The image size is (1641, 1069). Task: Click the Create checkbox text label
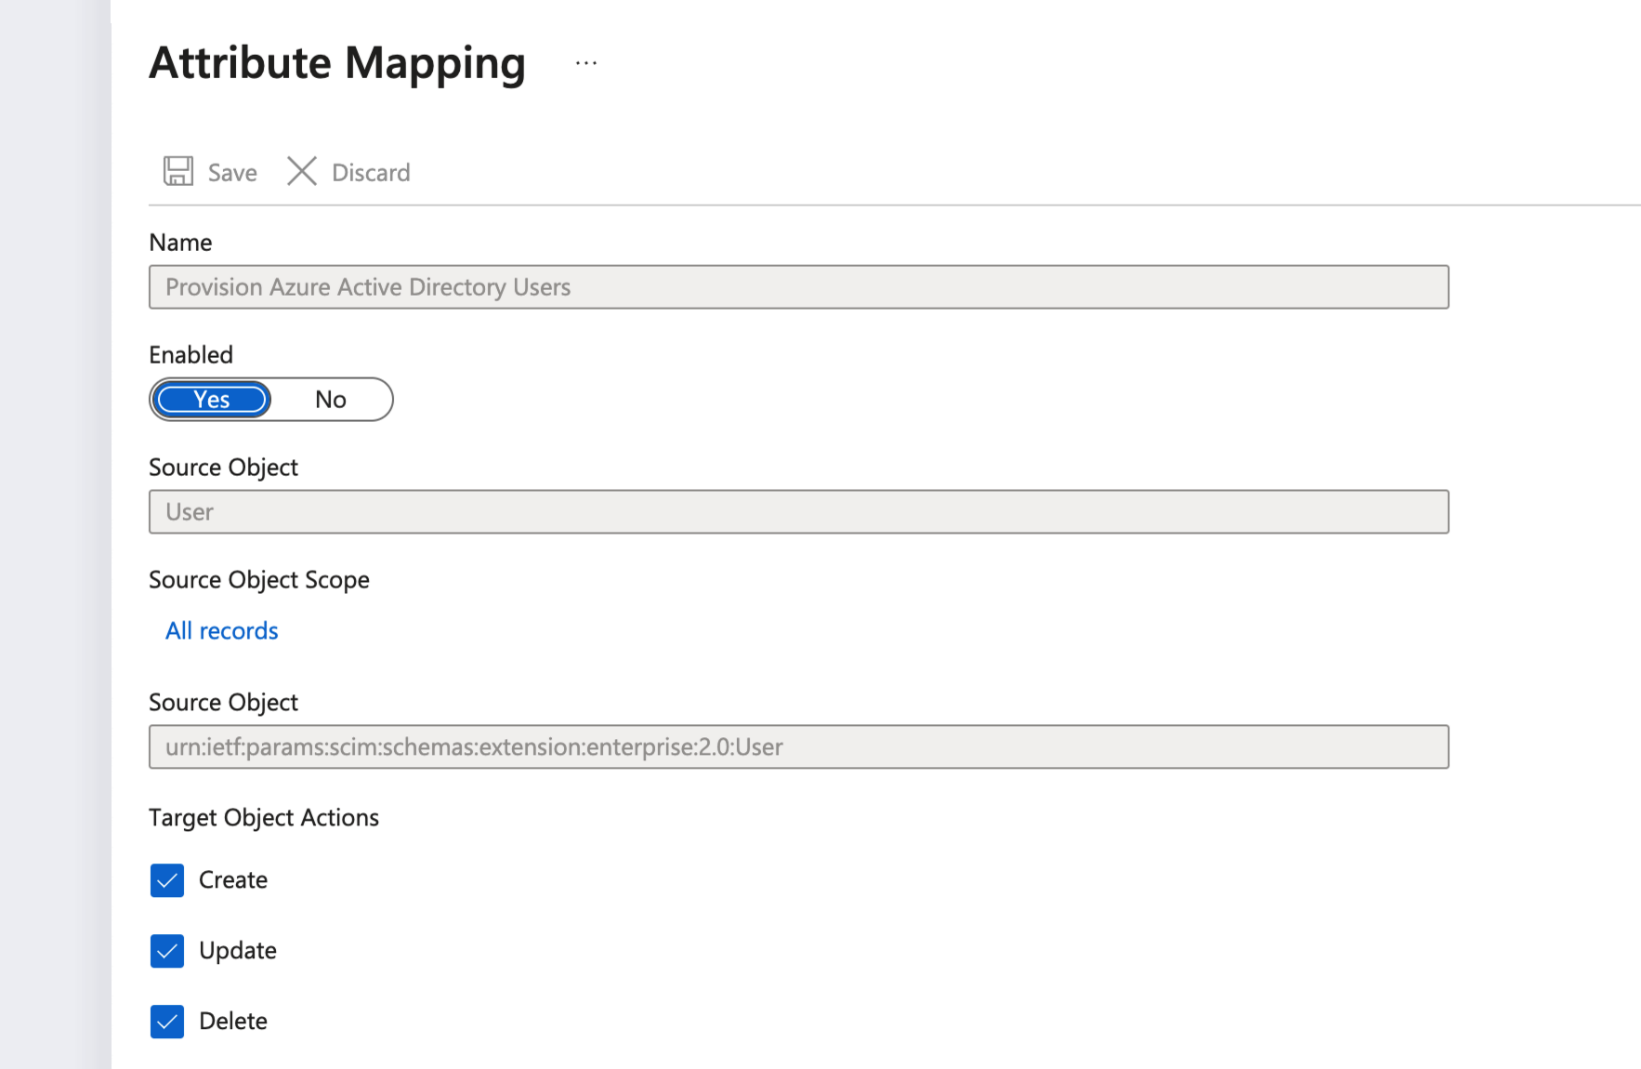(x=233, y=880)
